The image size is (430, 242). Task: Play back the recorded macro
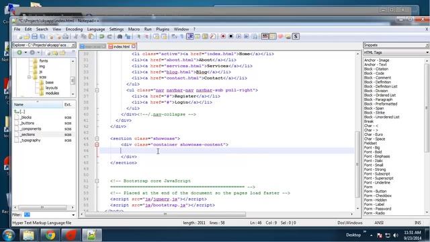point(239,36)
